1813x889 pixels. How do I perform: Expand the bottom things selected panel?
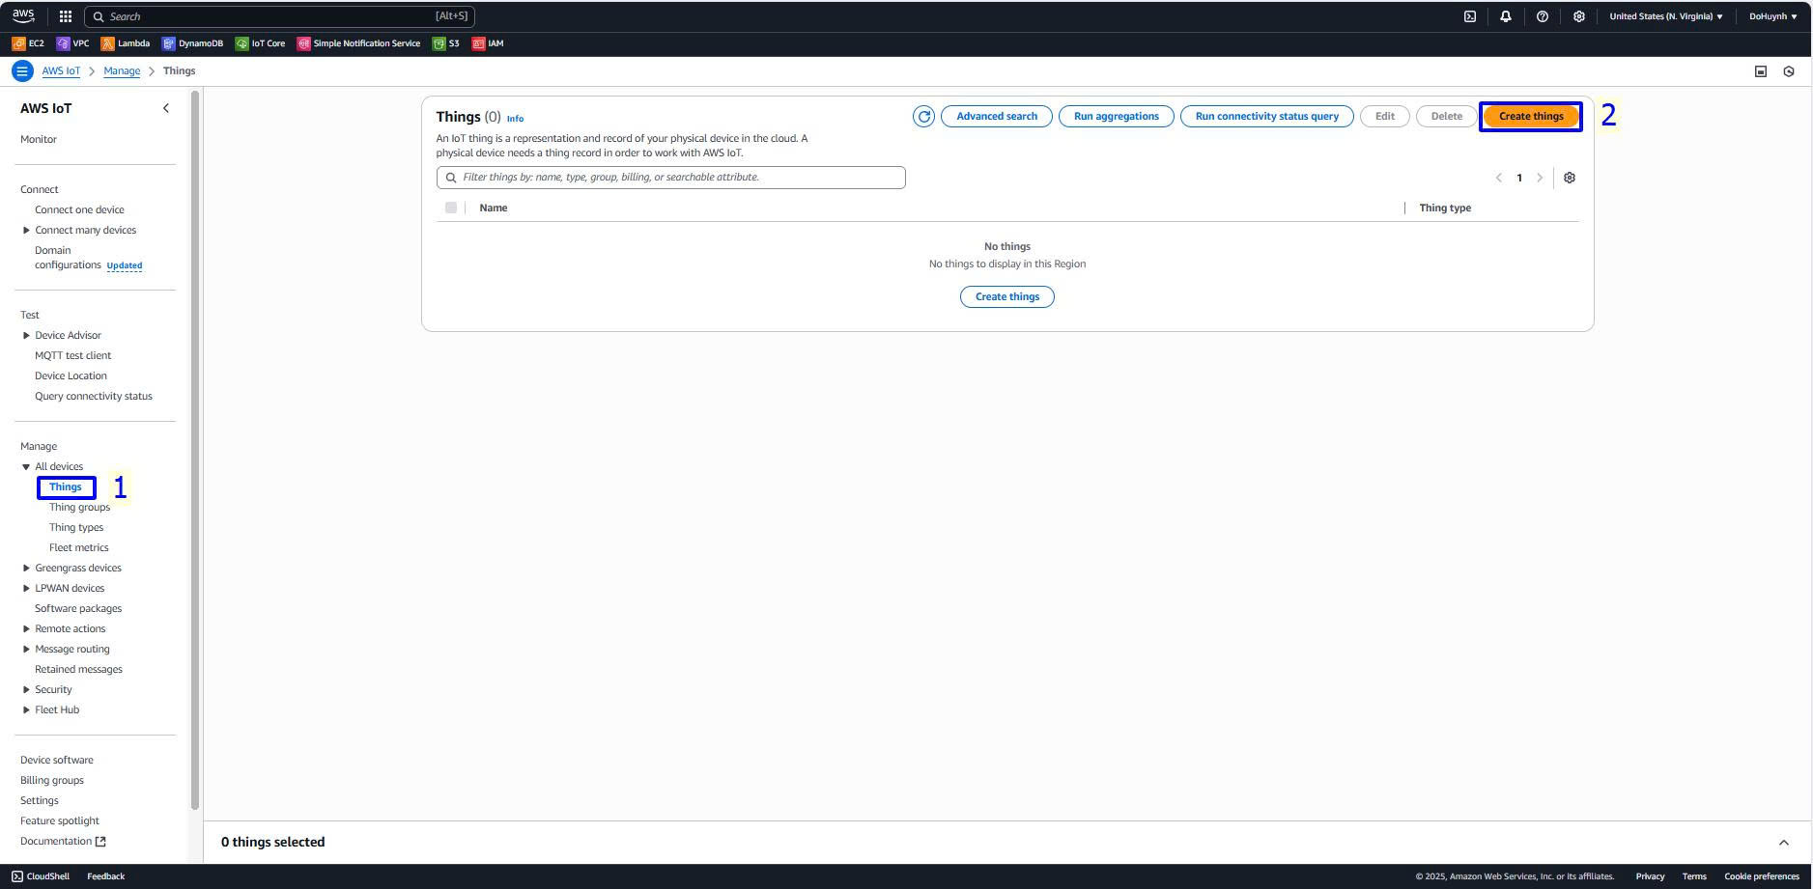(1783, 843)
